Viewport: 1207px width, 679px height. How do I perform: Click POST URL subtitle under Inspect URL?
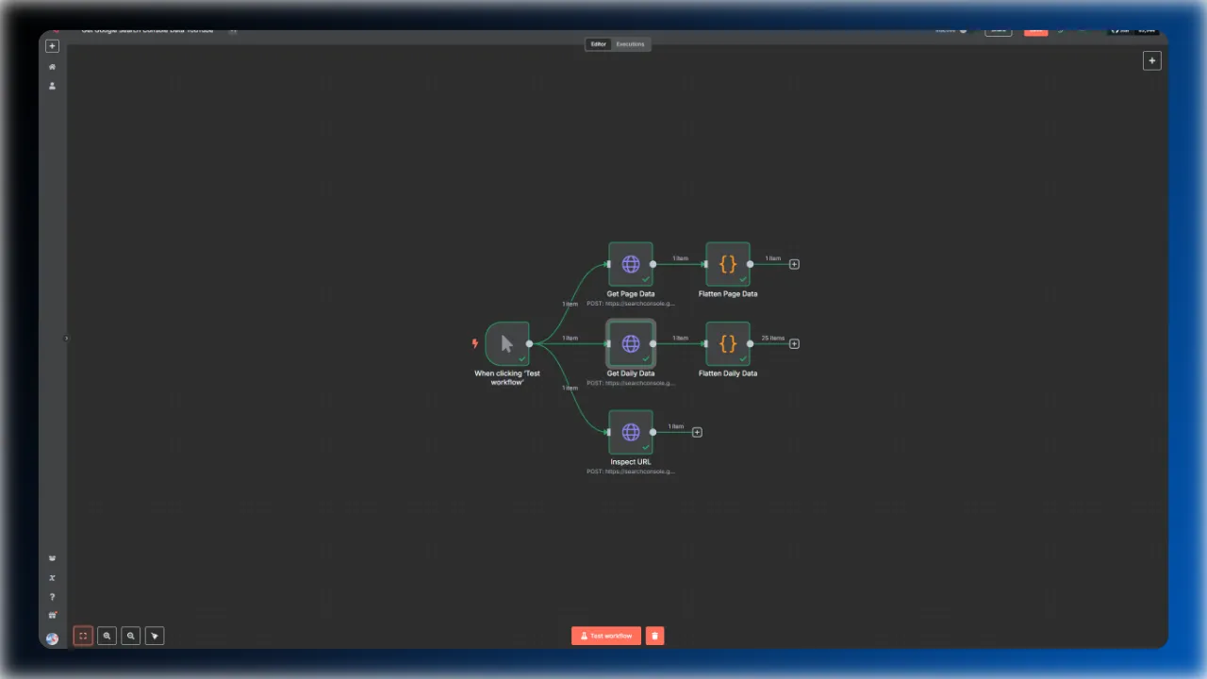[630, 472]
